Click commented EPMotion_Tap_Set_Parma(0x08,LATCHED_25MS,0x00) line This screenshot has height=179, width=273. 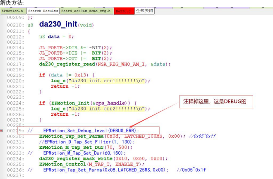(x=105, y=170)
